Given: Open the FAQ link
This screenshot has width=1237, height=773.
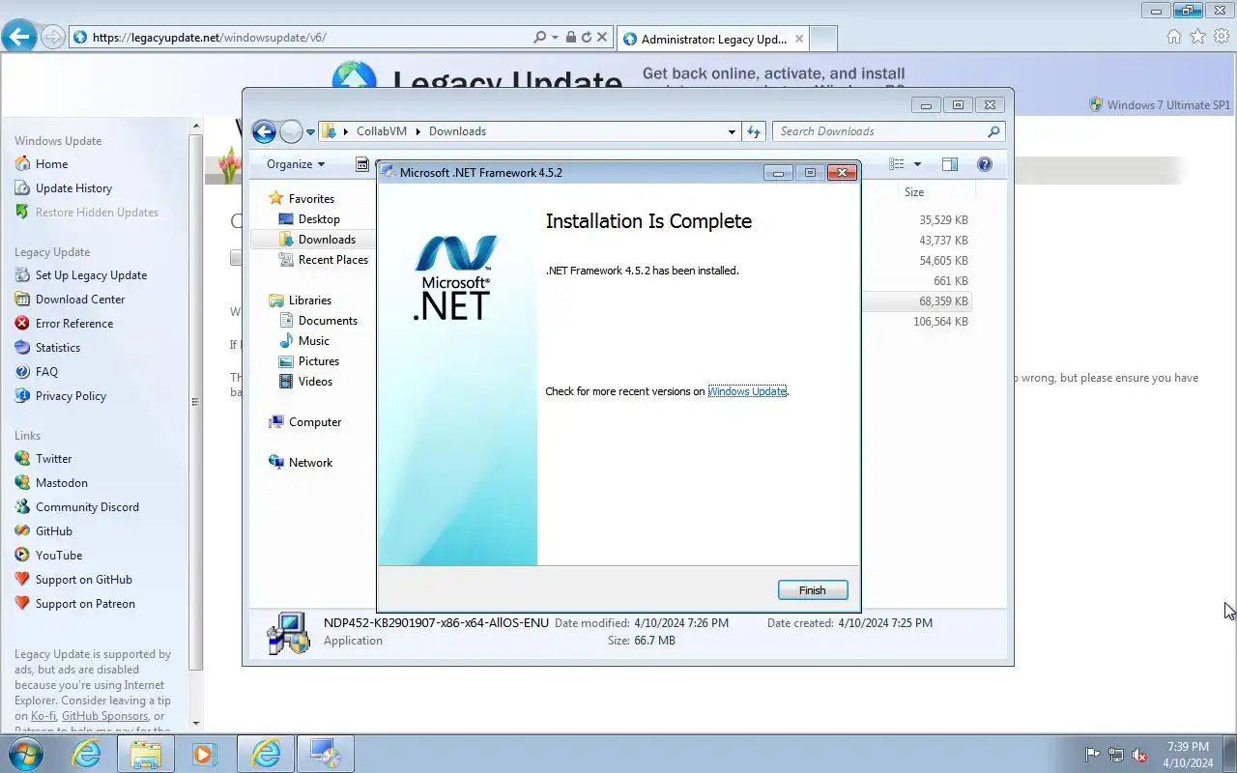Looking at the screenshot, I should click(46, 372).
